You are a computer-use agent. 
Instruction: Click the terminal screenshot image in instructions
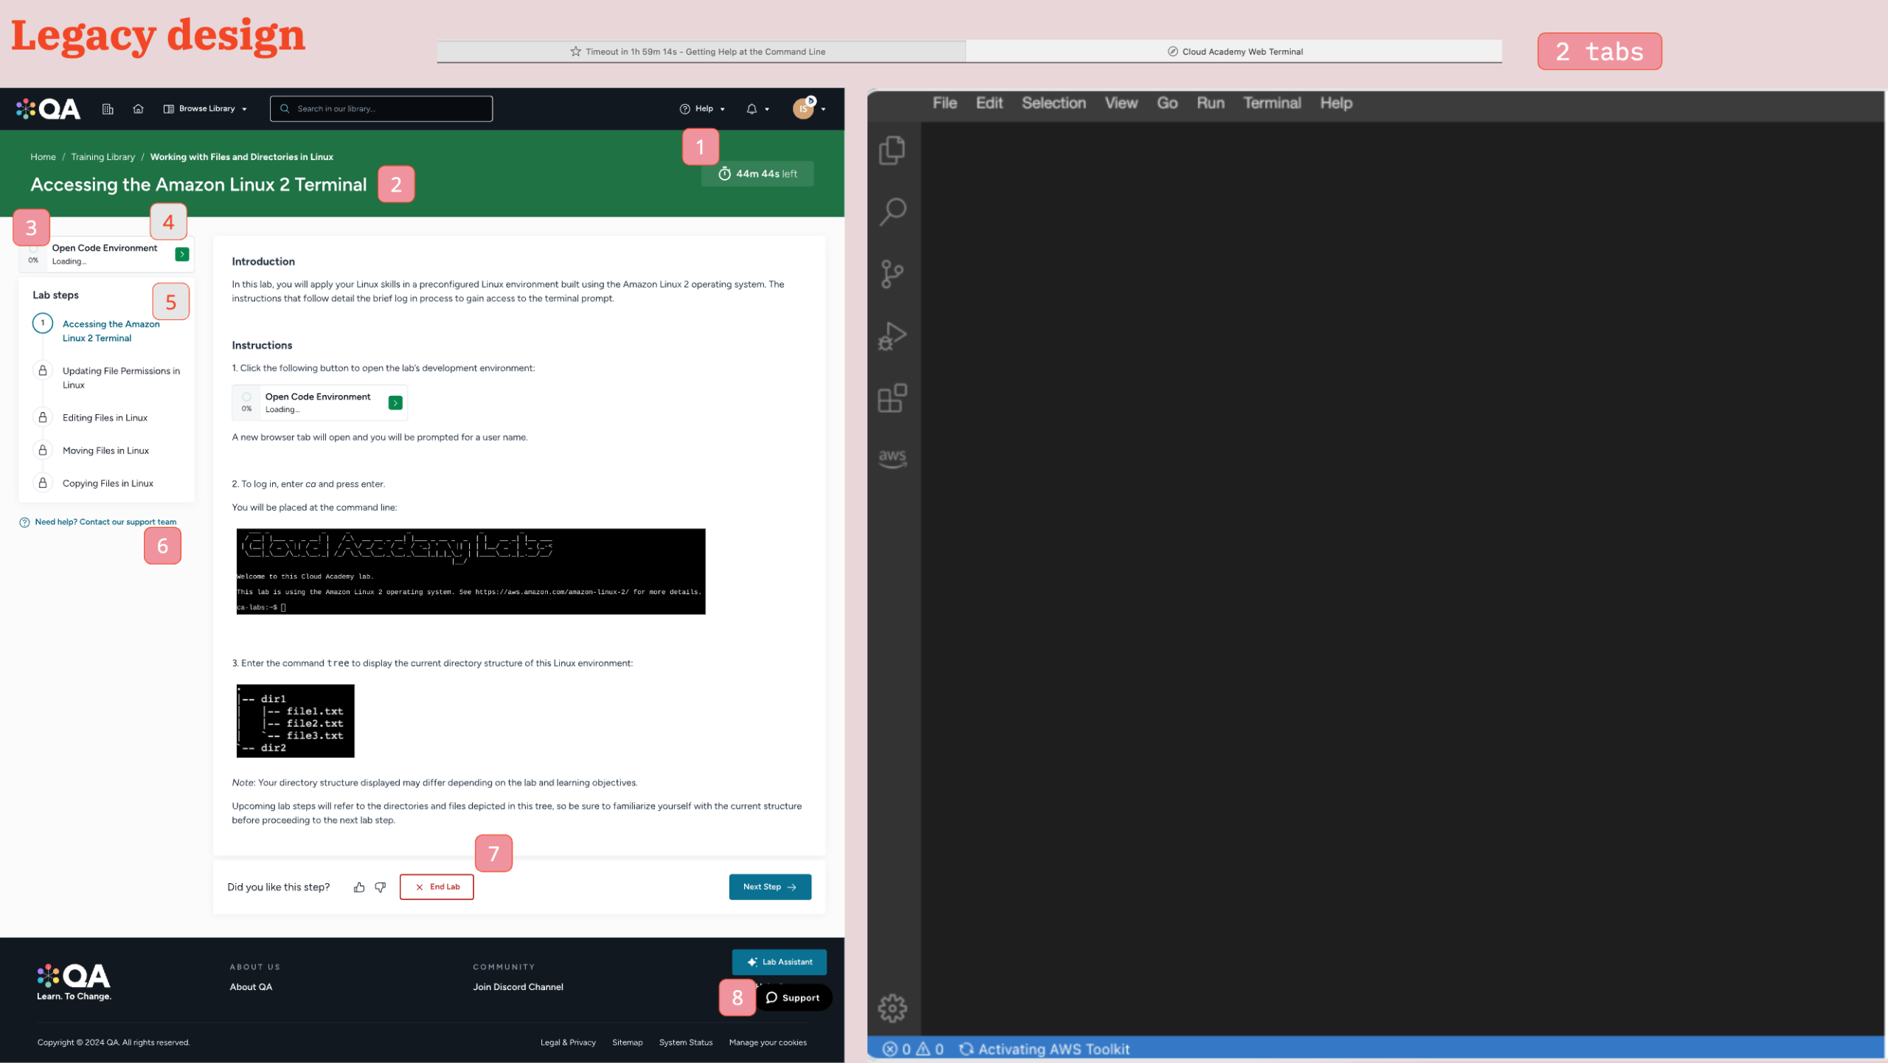pyautogui.click(x=471, y=571)
